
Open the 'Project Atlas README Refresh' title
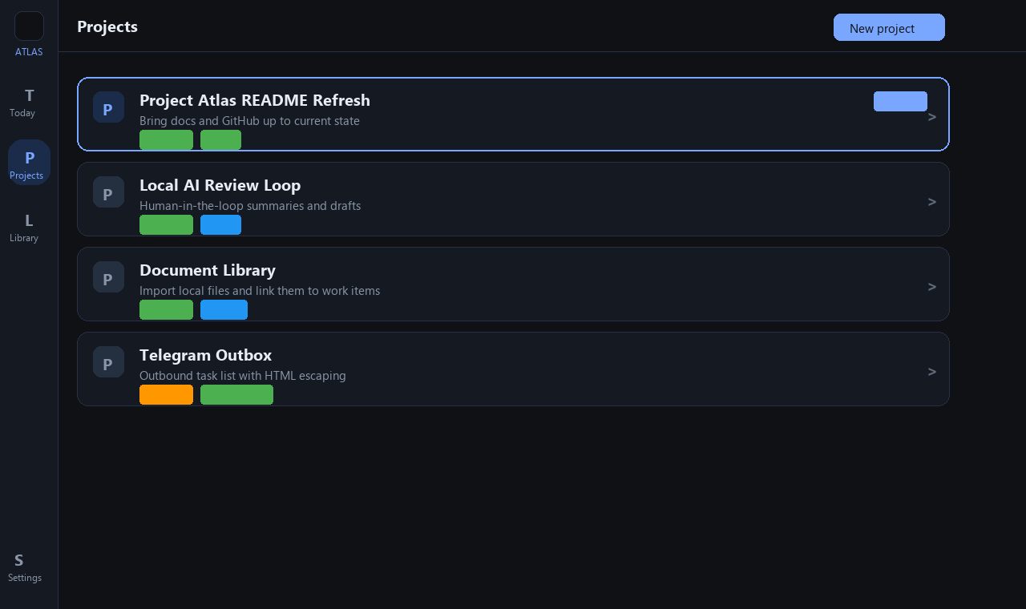pos(255,100)
